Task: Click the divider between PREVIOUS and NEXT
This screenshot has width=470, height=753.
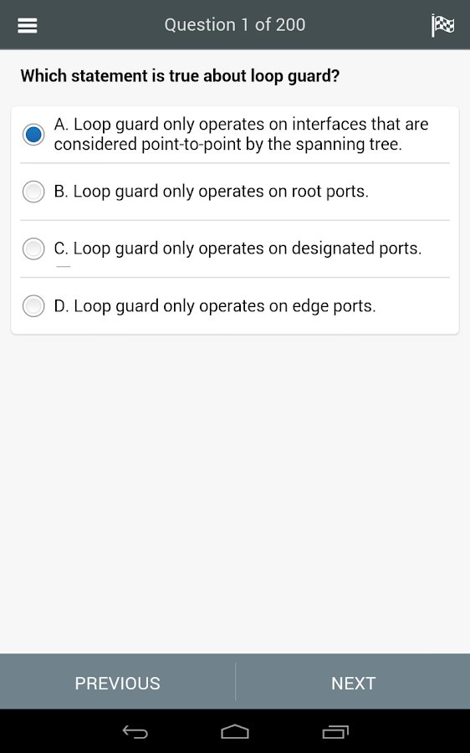Action: coord(235,681)
